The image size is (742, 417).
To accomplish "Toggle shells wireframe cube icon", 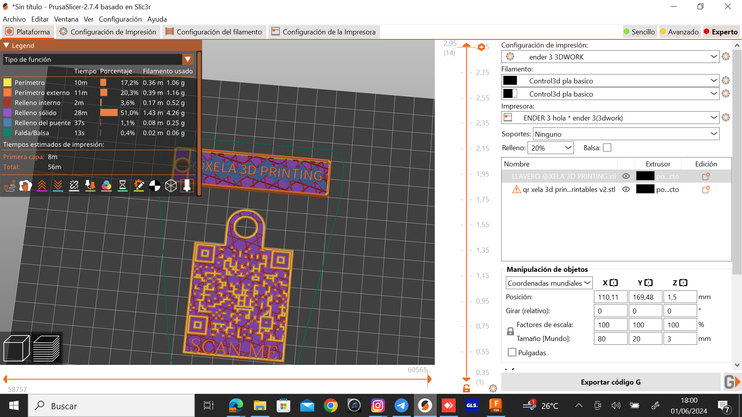I will [x=171, y=186].
